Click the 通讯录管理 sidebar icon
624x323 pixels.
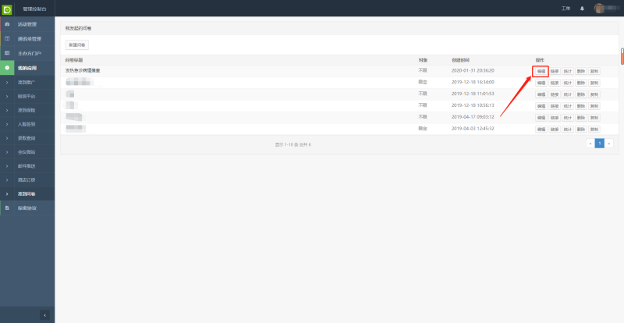(7, 38)
